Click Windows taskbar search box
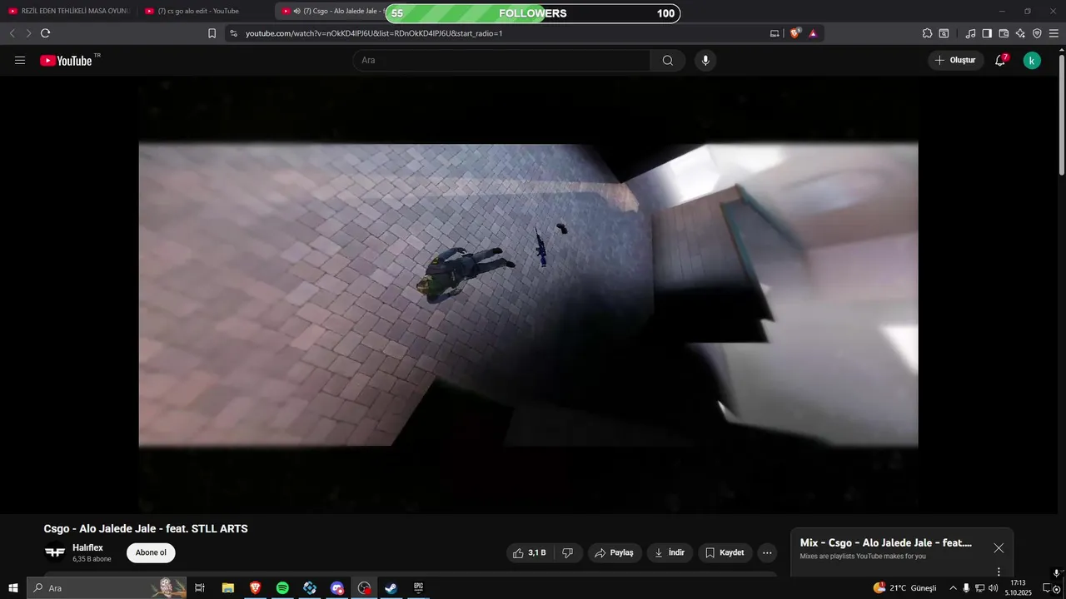The width and height of the screenshot is (1066, 599). pos(107,588)
